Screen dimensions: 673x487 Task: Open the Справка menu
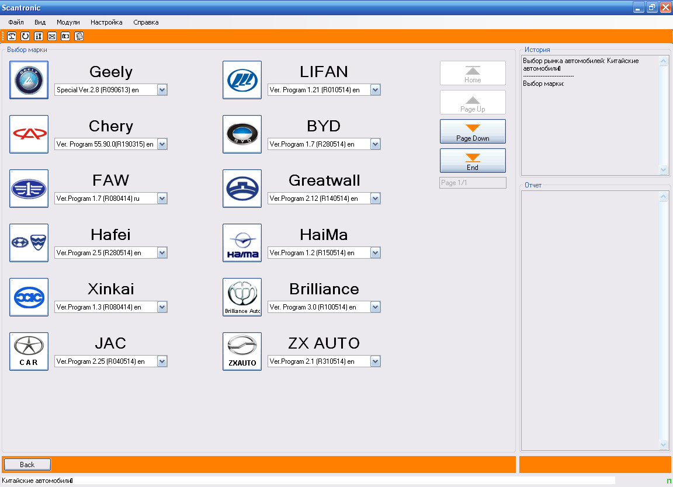pos(146,22)
